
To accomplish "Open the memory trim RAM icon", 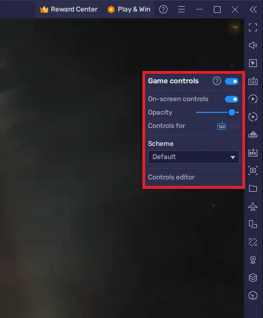I will pyautogui.click(x=253, y=135).
